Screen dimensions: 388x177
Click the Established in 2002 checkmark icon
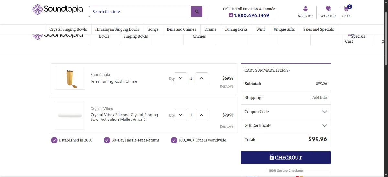(54, 140)
